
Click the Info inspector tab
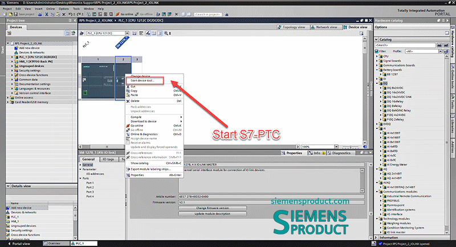click(317, 153)
